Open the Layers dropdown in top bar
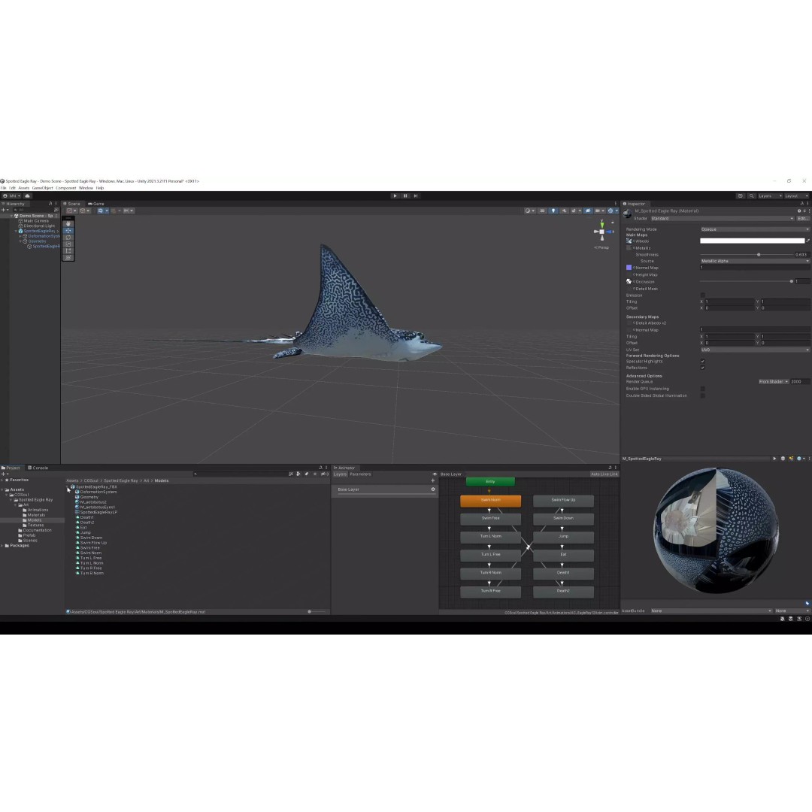The image size is (812, 812). [770, 195]
